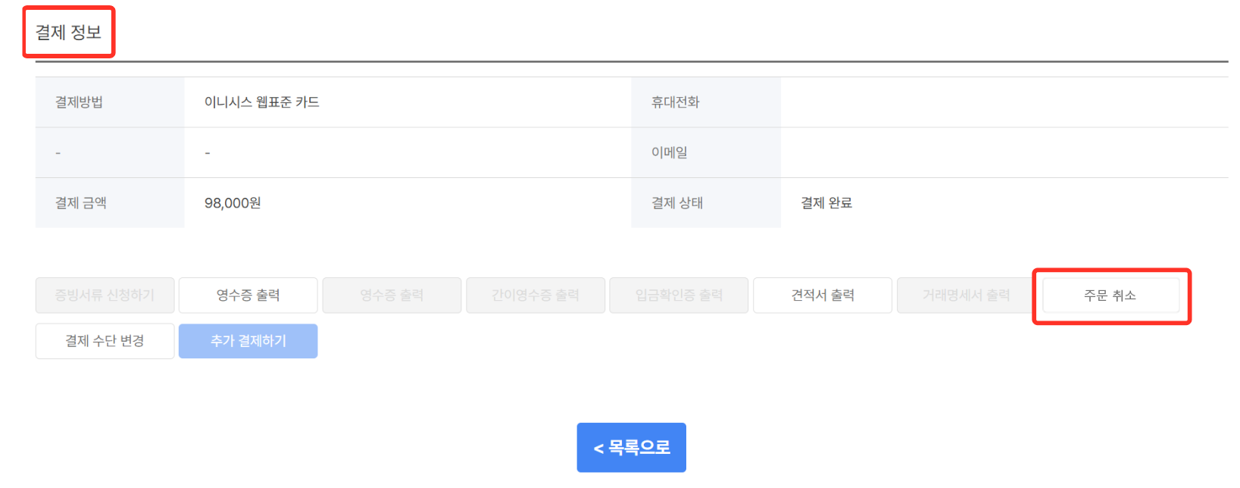Select the 이니시스 웹표준 카드 payment method text
Image resolution: width=1240 pixels, height=488 pixels.
coord(262,102)
